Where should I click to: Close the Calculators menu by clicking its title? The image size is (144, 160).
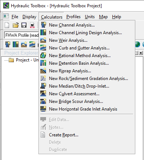pos(52,17)
